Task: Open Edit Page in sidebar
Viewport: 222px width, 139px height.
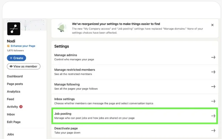Action: pos(14,122)
